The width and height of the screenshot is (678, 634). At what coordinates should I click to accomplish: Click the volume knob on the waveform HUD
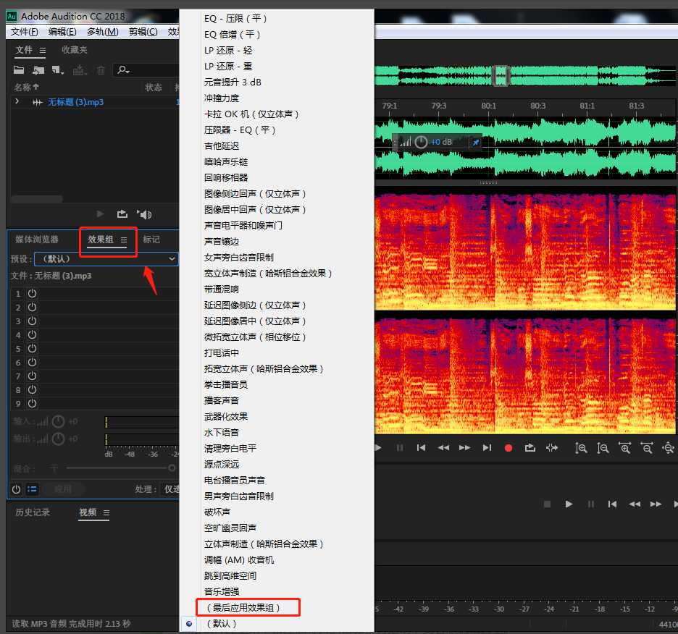[x=421, y=142]
